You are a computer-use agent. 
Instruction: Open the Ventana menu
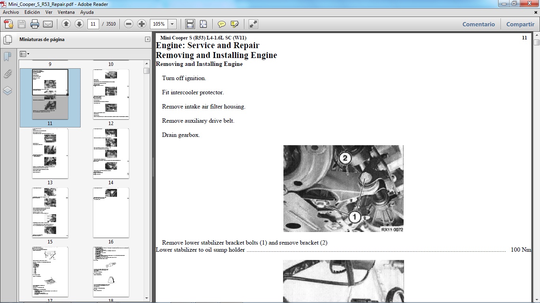tap(66, 12)
